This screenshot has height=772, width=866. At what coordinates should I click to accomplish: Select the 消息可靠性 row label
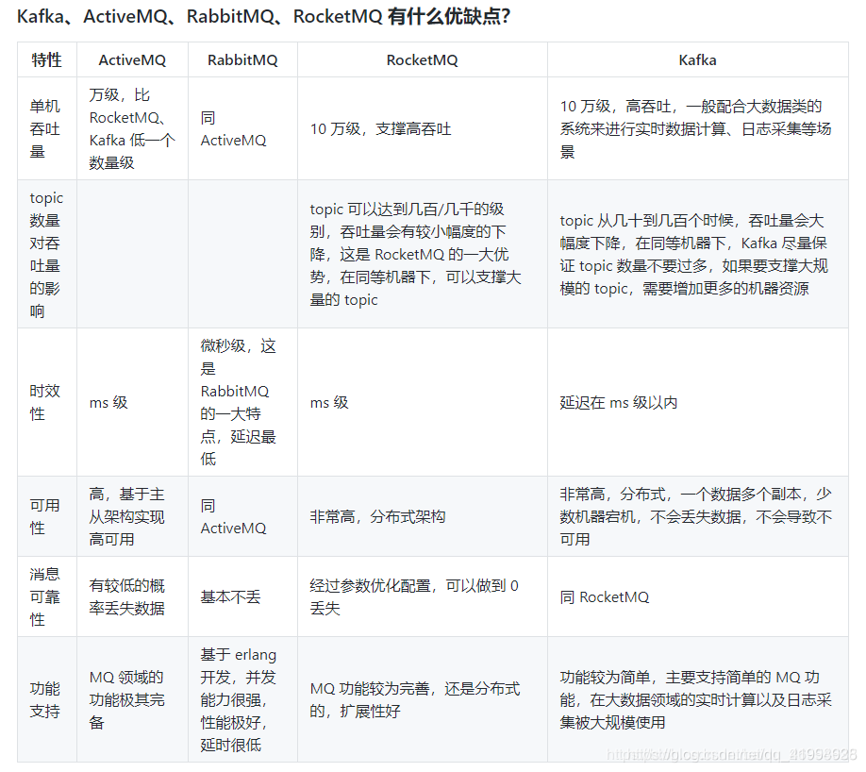click(44, 596)
